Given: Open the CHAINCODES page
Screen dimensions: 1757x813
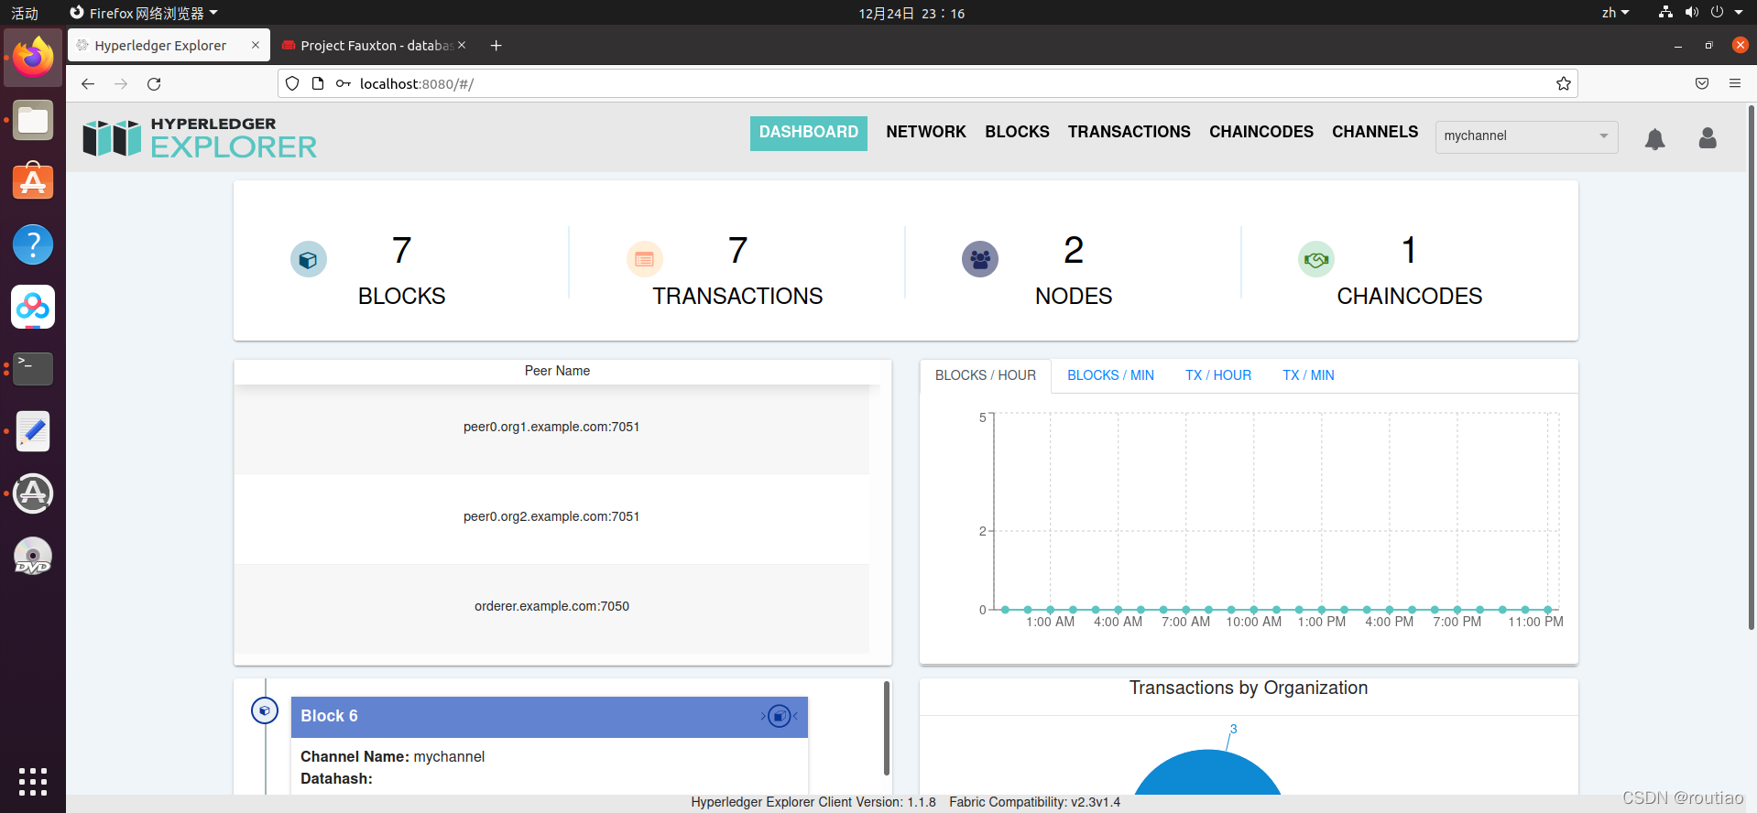Looking at the screenshot, I should click(1260, 132).
